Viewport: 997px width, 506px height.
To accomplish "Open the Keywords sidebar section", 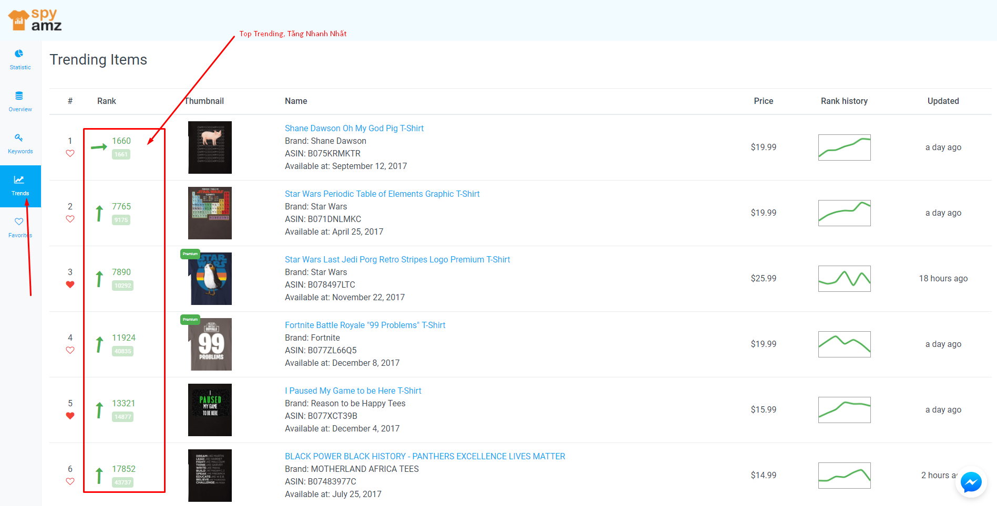I will pyautogui.click(x=20, y=144).
